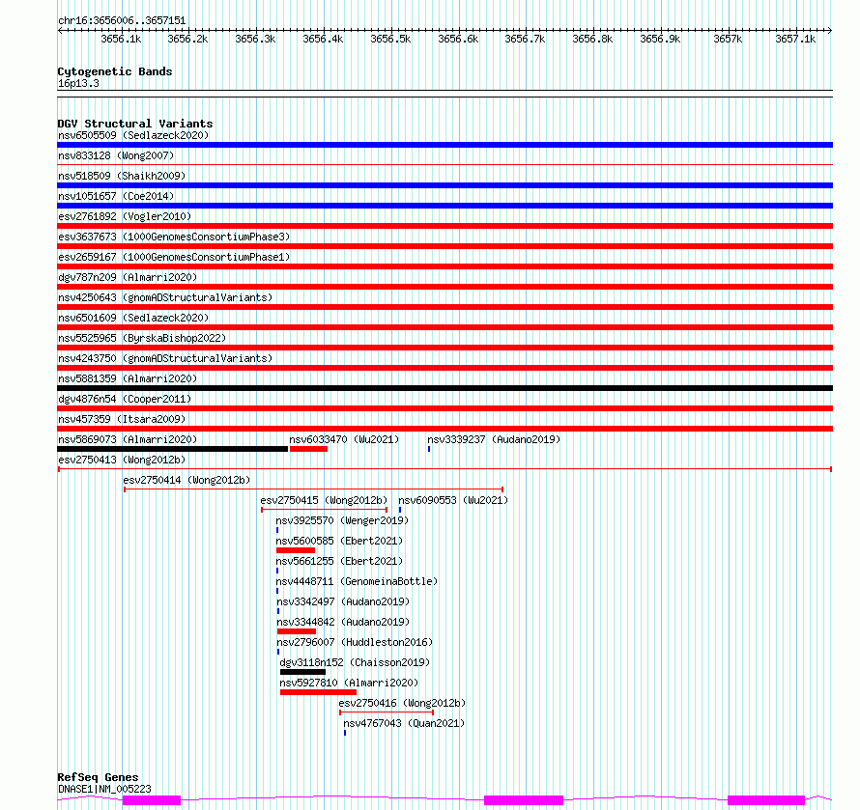Select nsv4448711 (GenomeinaBottle) label

click(358, 581)
